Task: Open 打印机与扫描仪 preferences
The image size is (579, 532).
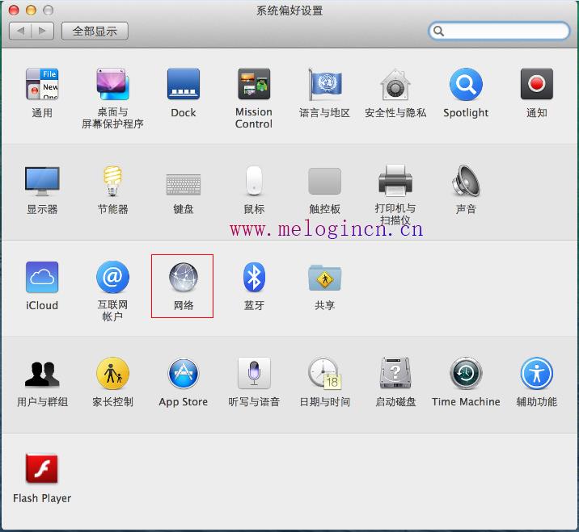Action: (x=395, y=180)
